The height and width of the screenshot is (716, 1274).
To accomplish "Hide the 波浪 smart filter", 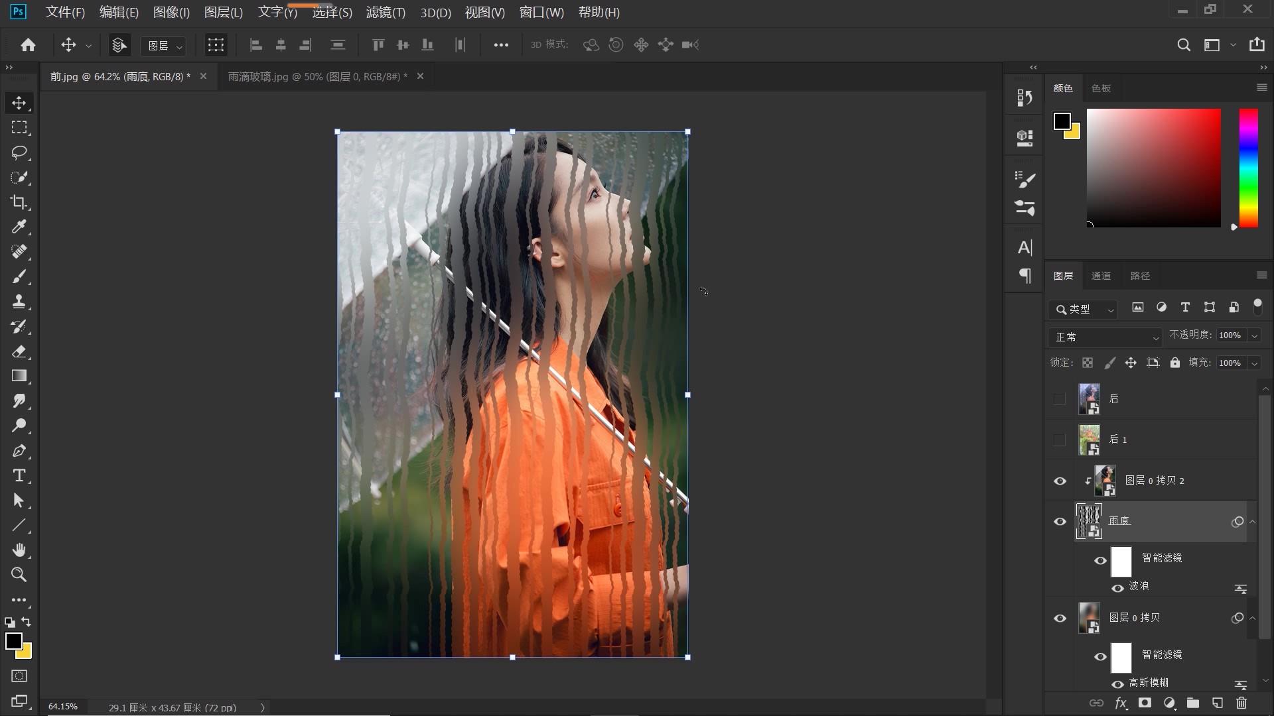I will pos(1117,588).
